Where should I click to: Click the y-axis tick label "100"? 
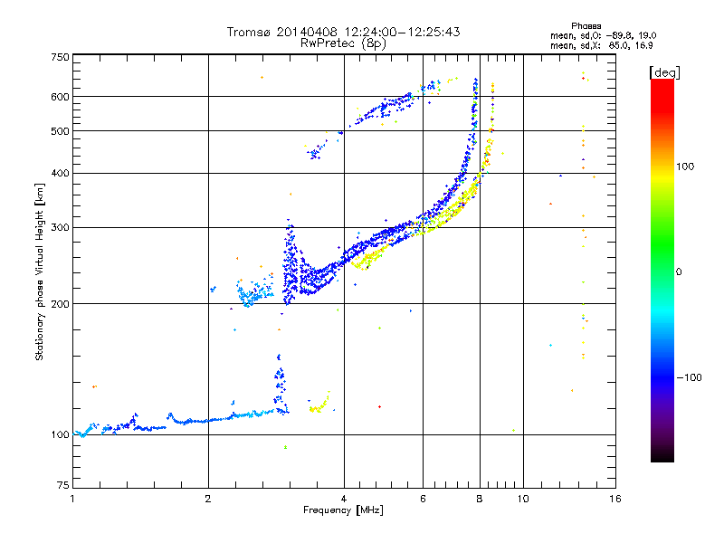pos(60,435)
